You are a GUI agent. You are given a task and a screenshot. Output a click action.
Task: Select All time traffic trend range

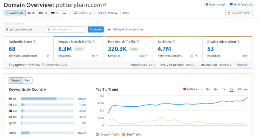pyautogui.click(x=242, y=90)
